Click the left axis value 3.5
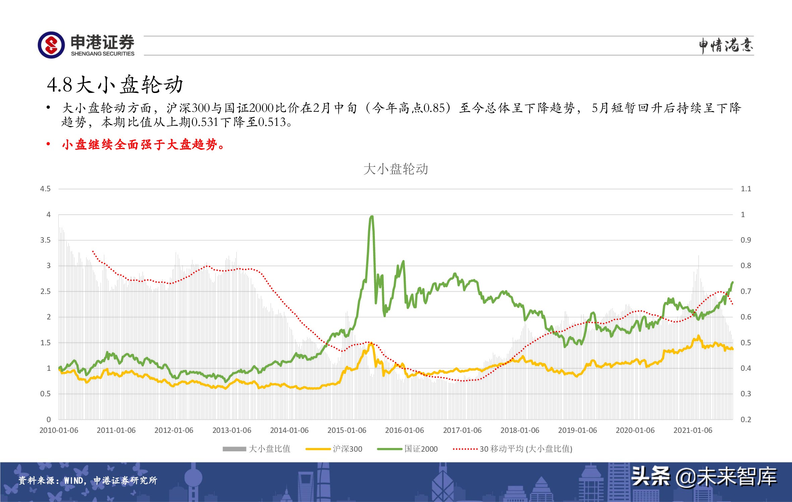Viewport: 792px width, 502px height. point(45,240)
